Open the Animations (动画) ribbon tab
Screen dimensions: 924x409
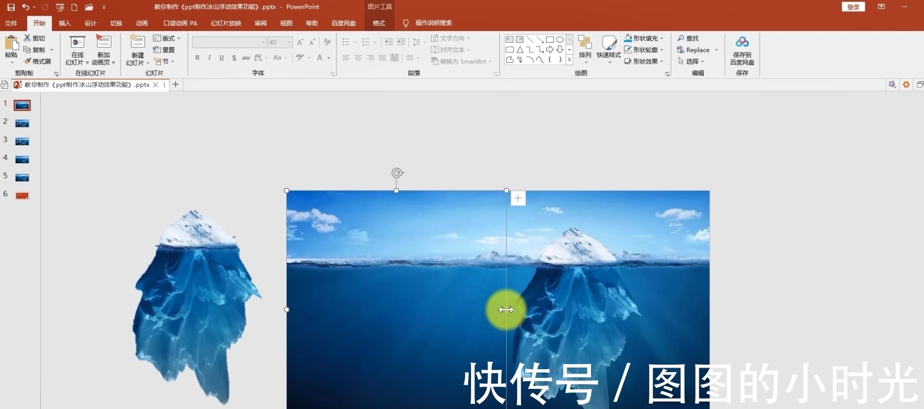coord(142,23)
